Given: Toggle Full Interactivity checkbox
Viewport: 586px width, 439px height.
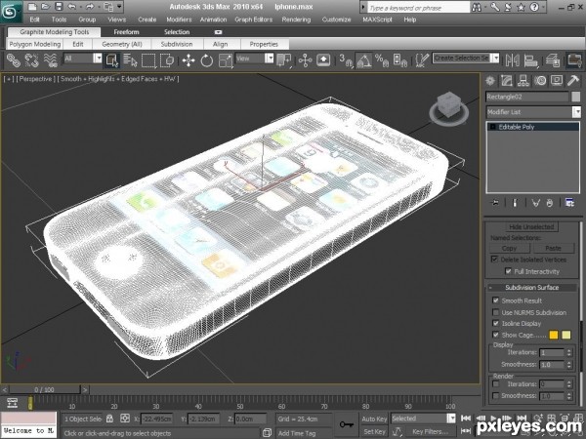Looking at the screenshot, I should tap(508, 271).
